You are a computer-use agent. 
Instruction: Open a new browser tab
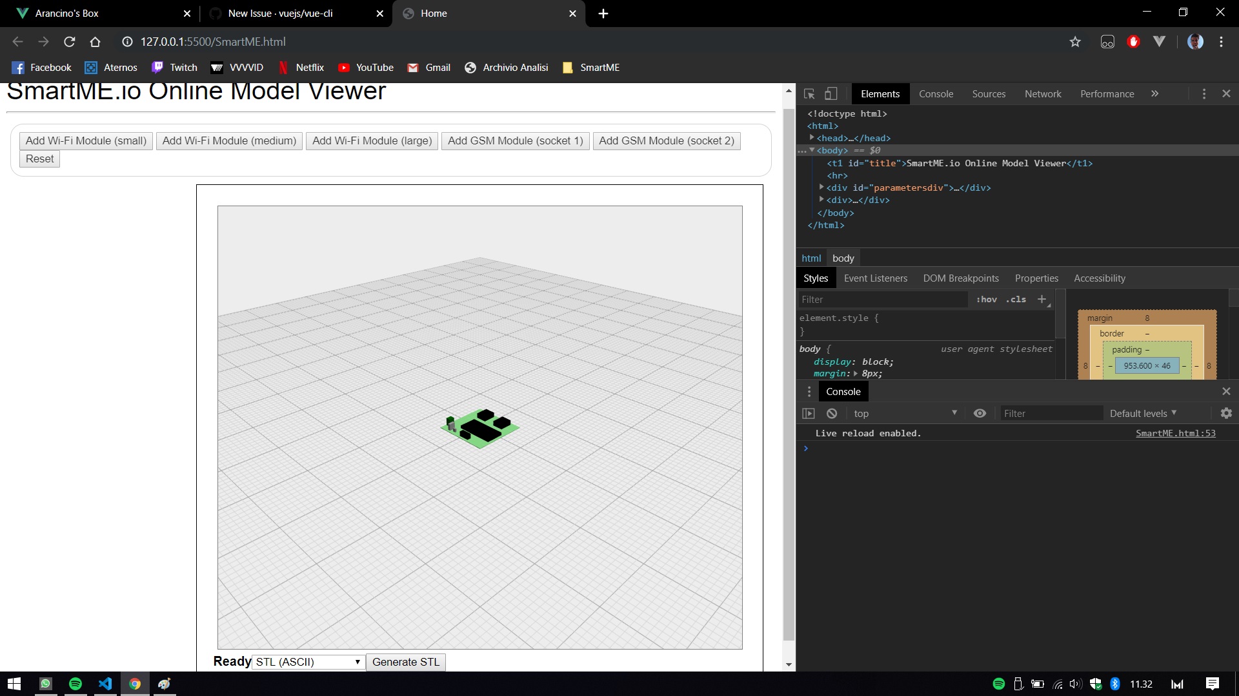[603, 14]
